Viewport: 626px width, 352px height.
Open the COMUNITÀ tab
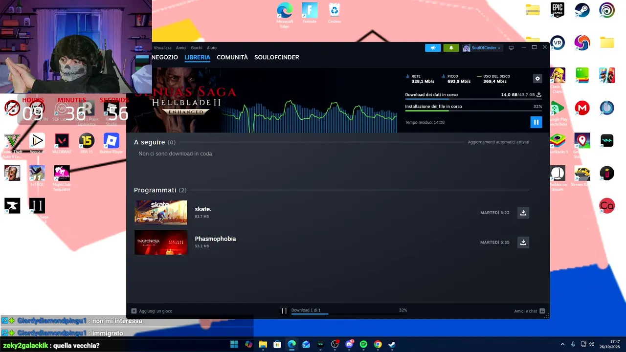[232, 57]
